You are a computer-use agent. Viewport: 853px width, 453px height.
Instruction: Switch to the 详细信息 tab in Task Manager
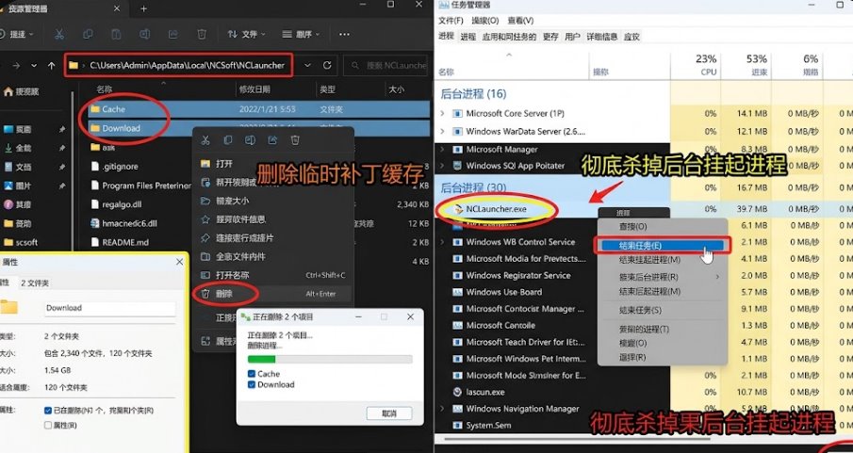[x=602, y=37]
